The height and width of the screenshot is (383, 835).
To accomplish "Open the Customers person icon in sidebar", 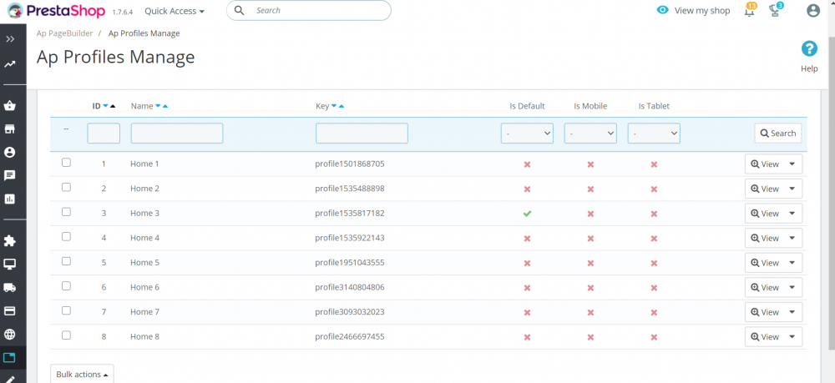I will point(9,153).
